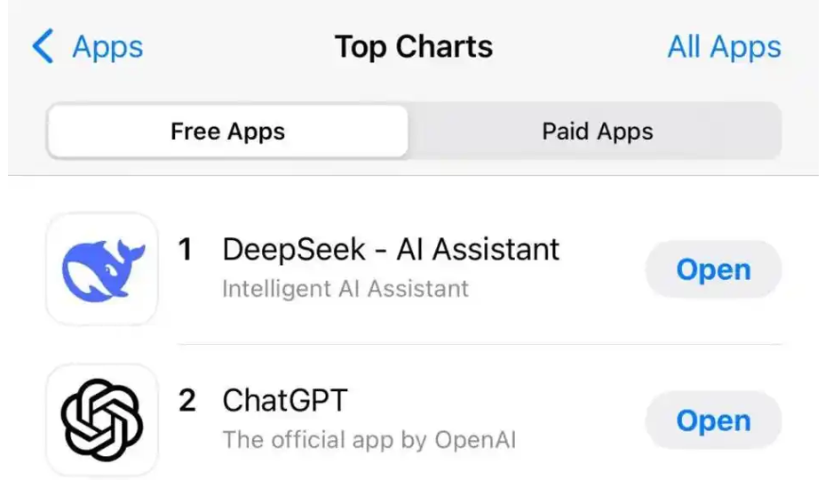
Task: Select the DeepSeek - AI Assistant title
Action: click(x=391, y=249)
